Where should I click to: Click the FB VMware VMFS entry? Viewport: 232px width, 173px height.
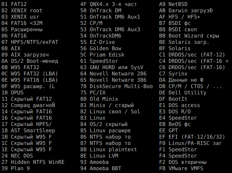181,168
